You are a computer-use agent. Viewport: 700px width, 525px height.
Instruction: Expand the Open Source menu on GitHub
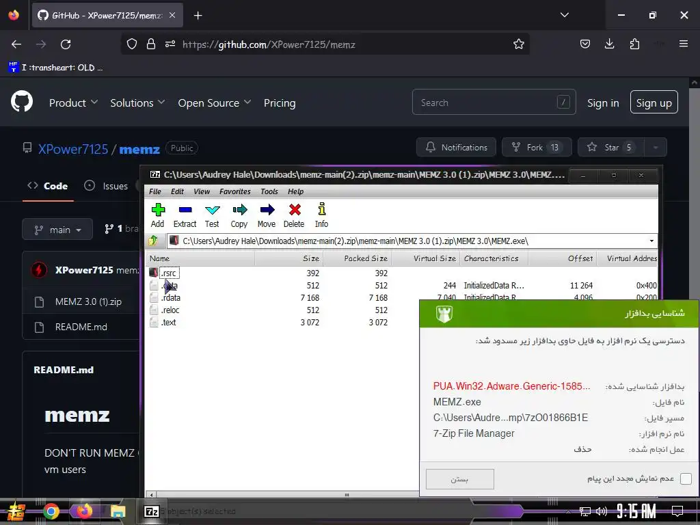click(x=214, y=103)
